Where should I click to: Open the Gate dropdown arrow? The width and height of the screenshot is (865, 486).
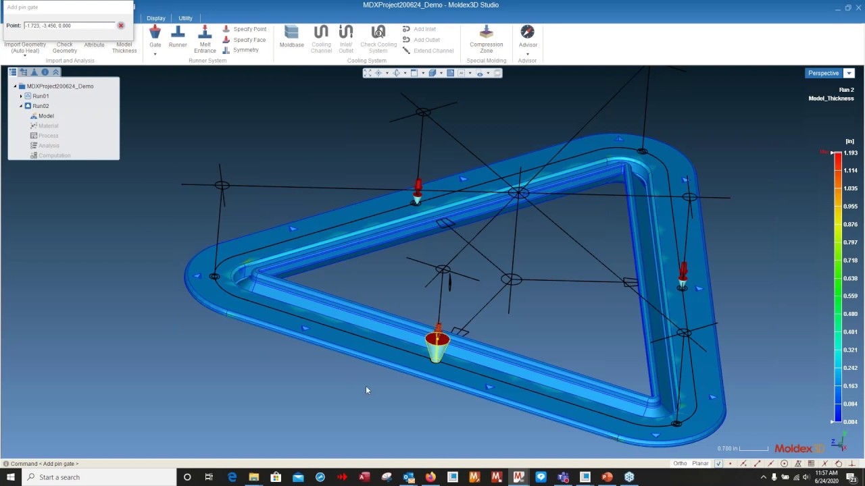tap(155, 55)
